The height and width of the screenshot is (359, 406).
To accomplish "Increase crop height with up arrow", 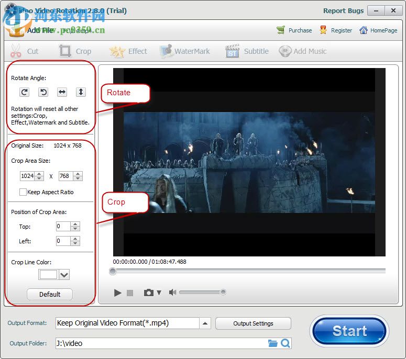I will coord(78,174).
